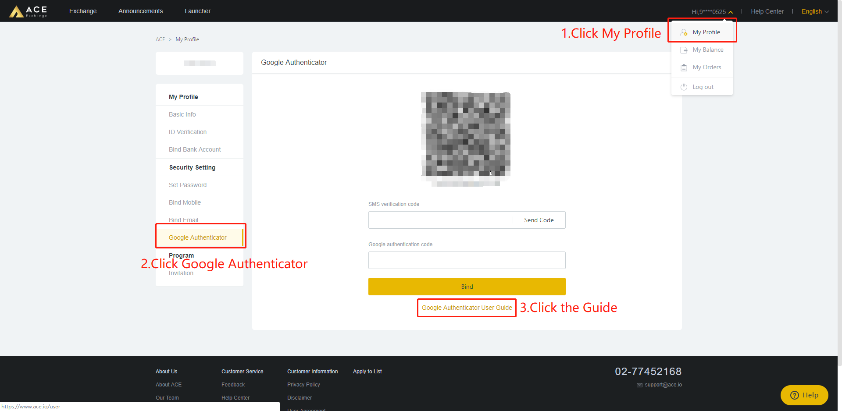Click the 02-77452168 phone number

tap(648, 372)
